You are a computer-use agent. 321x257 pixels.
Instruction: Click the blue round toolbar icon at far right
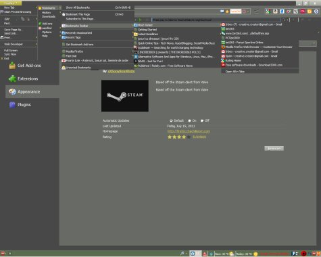[x=316, y=11]
